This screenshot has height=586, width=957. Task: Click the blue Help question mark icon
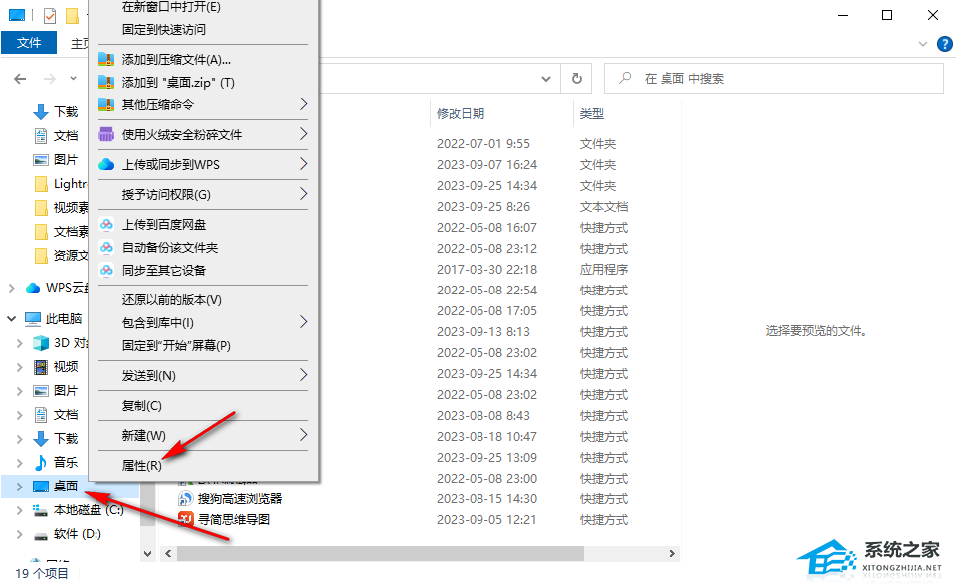(945, 44)
